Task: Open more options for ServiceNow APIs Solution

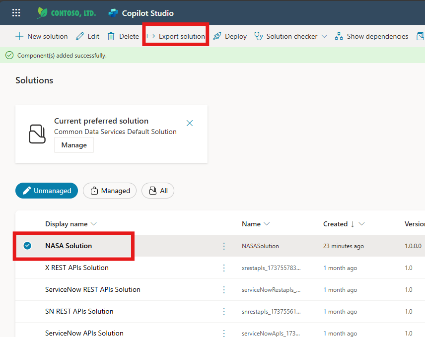Action: (224, 333)
